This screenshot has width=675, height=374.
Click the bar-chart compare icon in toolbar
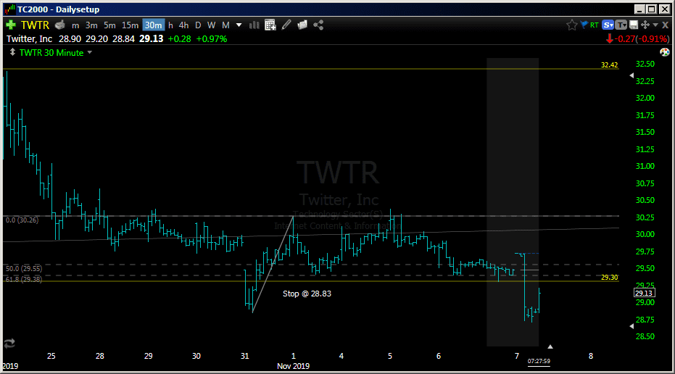pyautogui.click(x=254, y=25)
